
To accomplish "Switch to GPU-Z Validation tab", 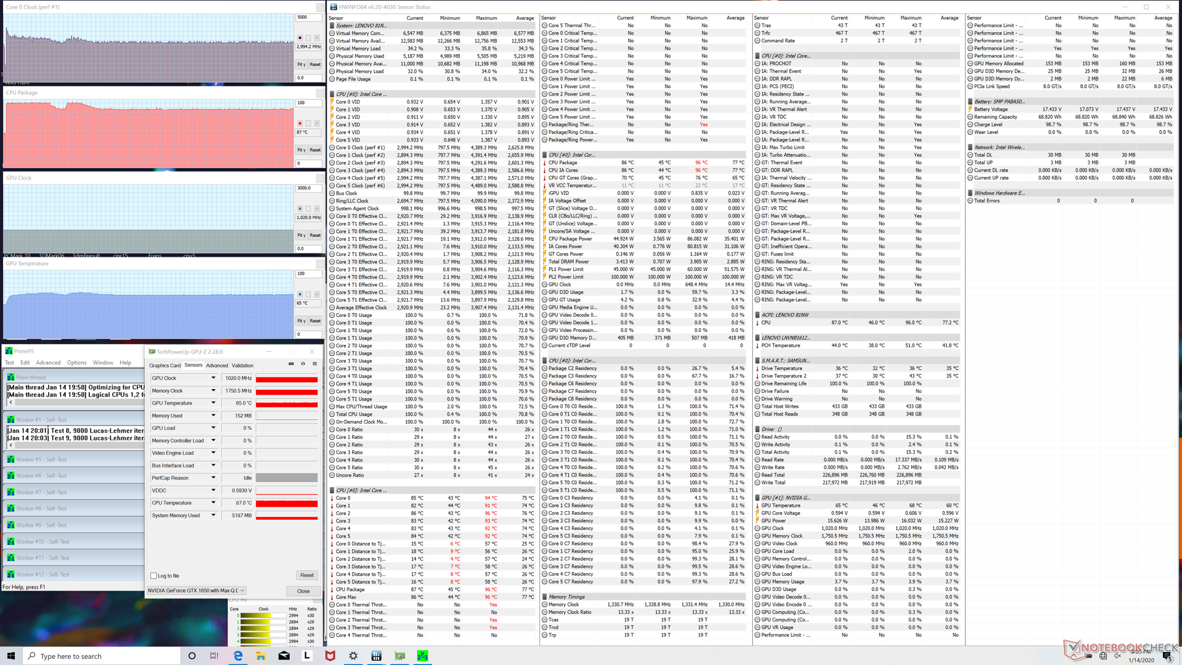I will point(243,366).
